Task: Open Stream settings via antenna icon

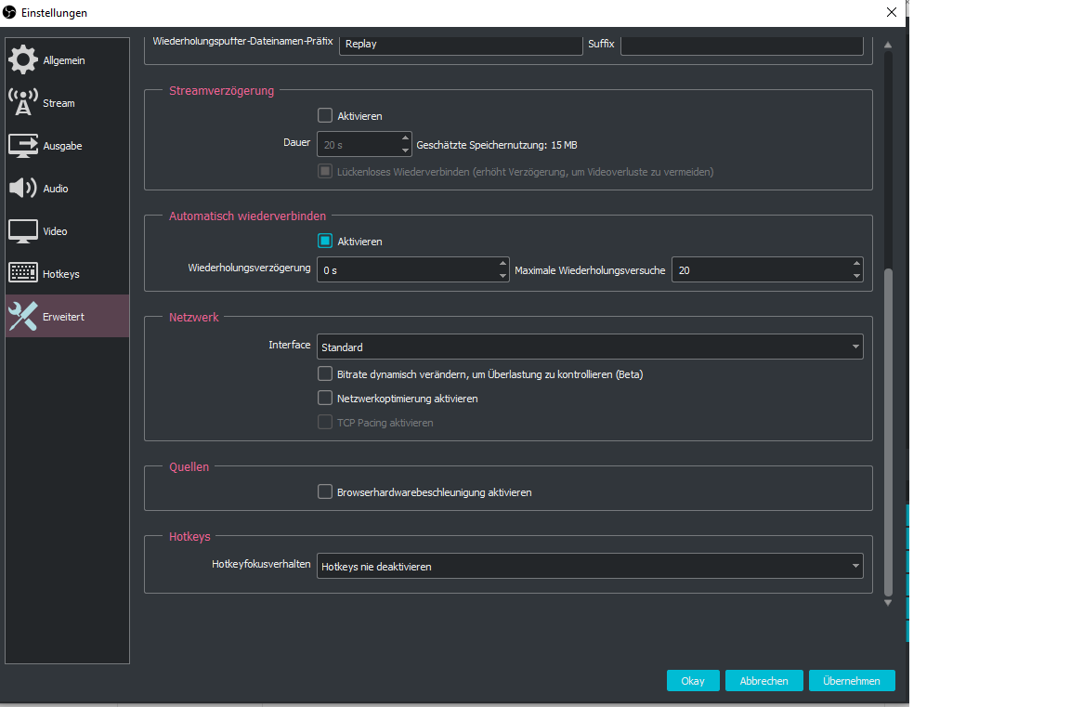Action: [23, 102]
